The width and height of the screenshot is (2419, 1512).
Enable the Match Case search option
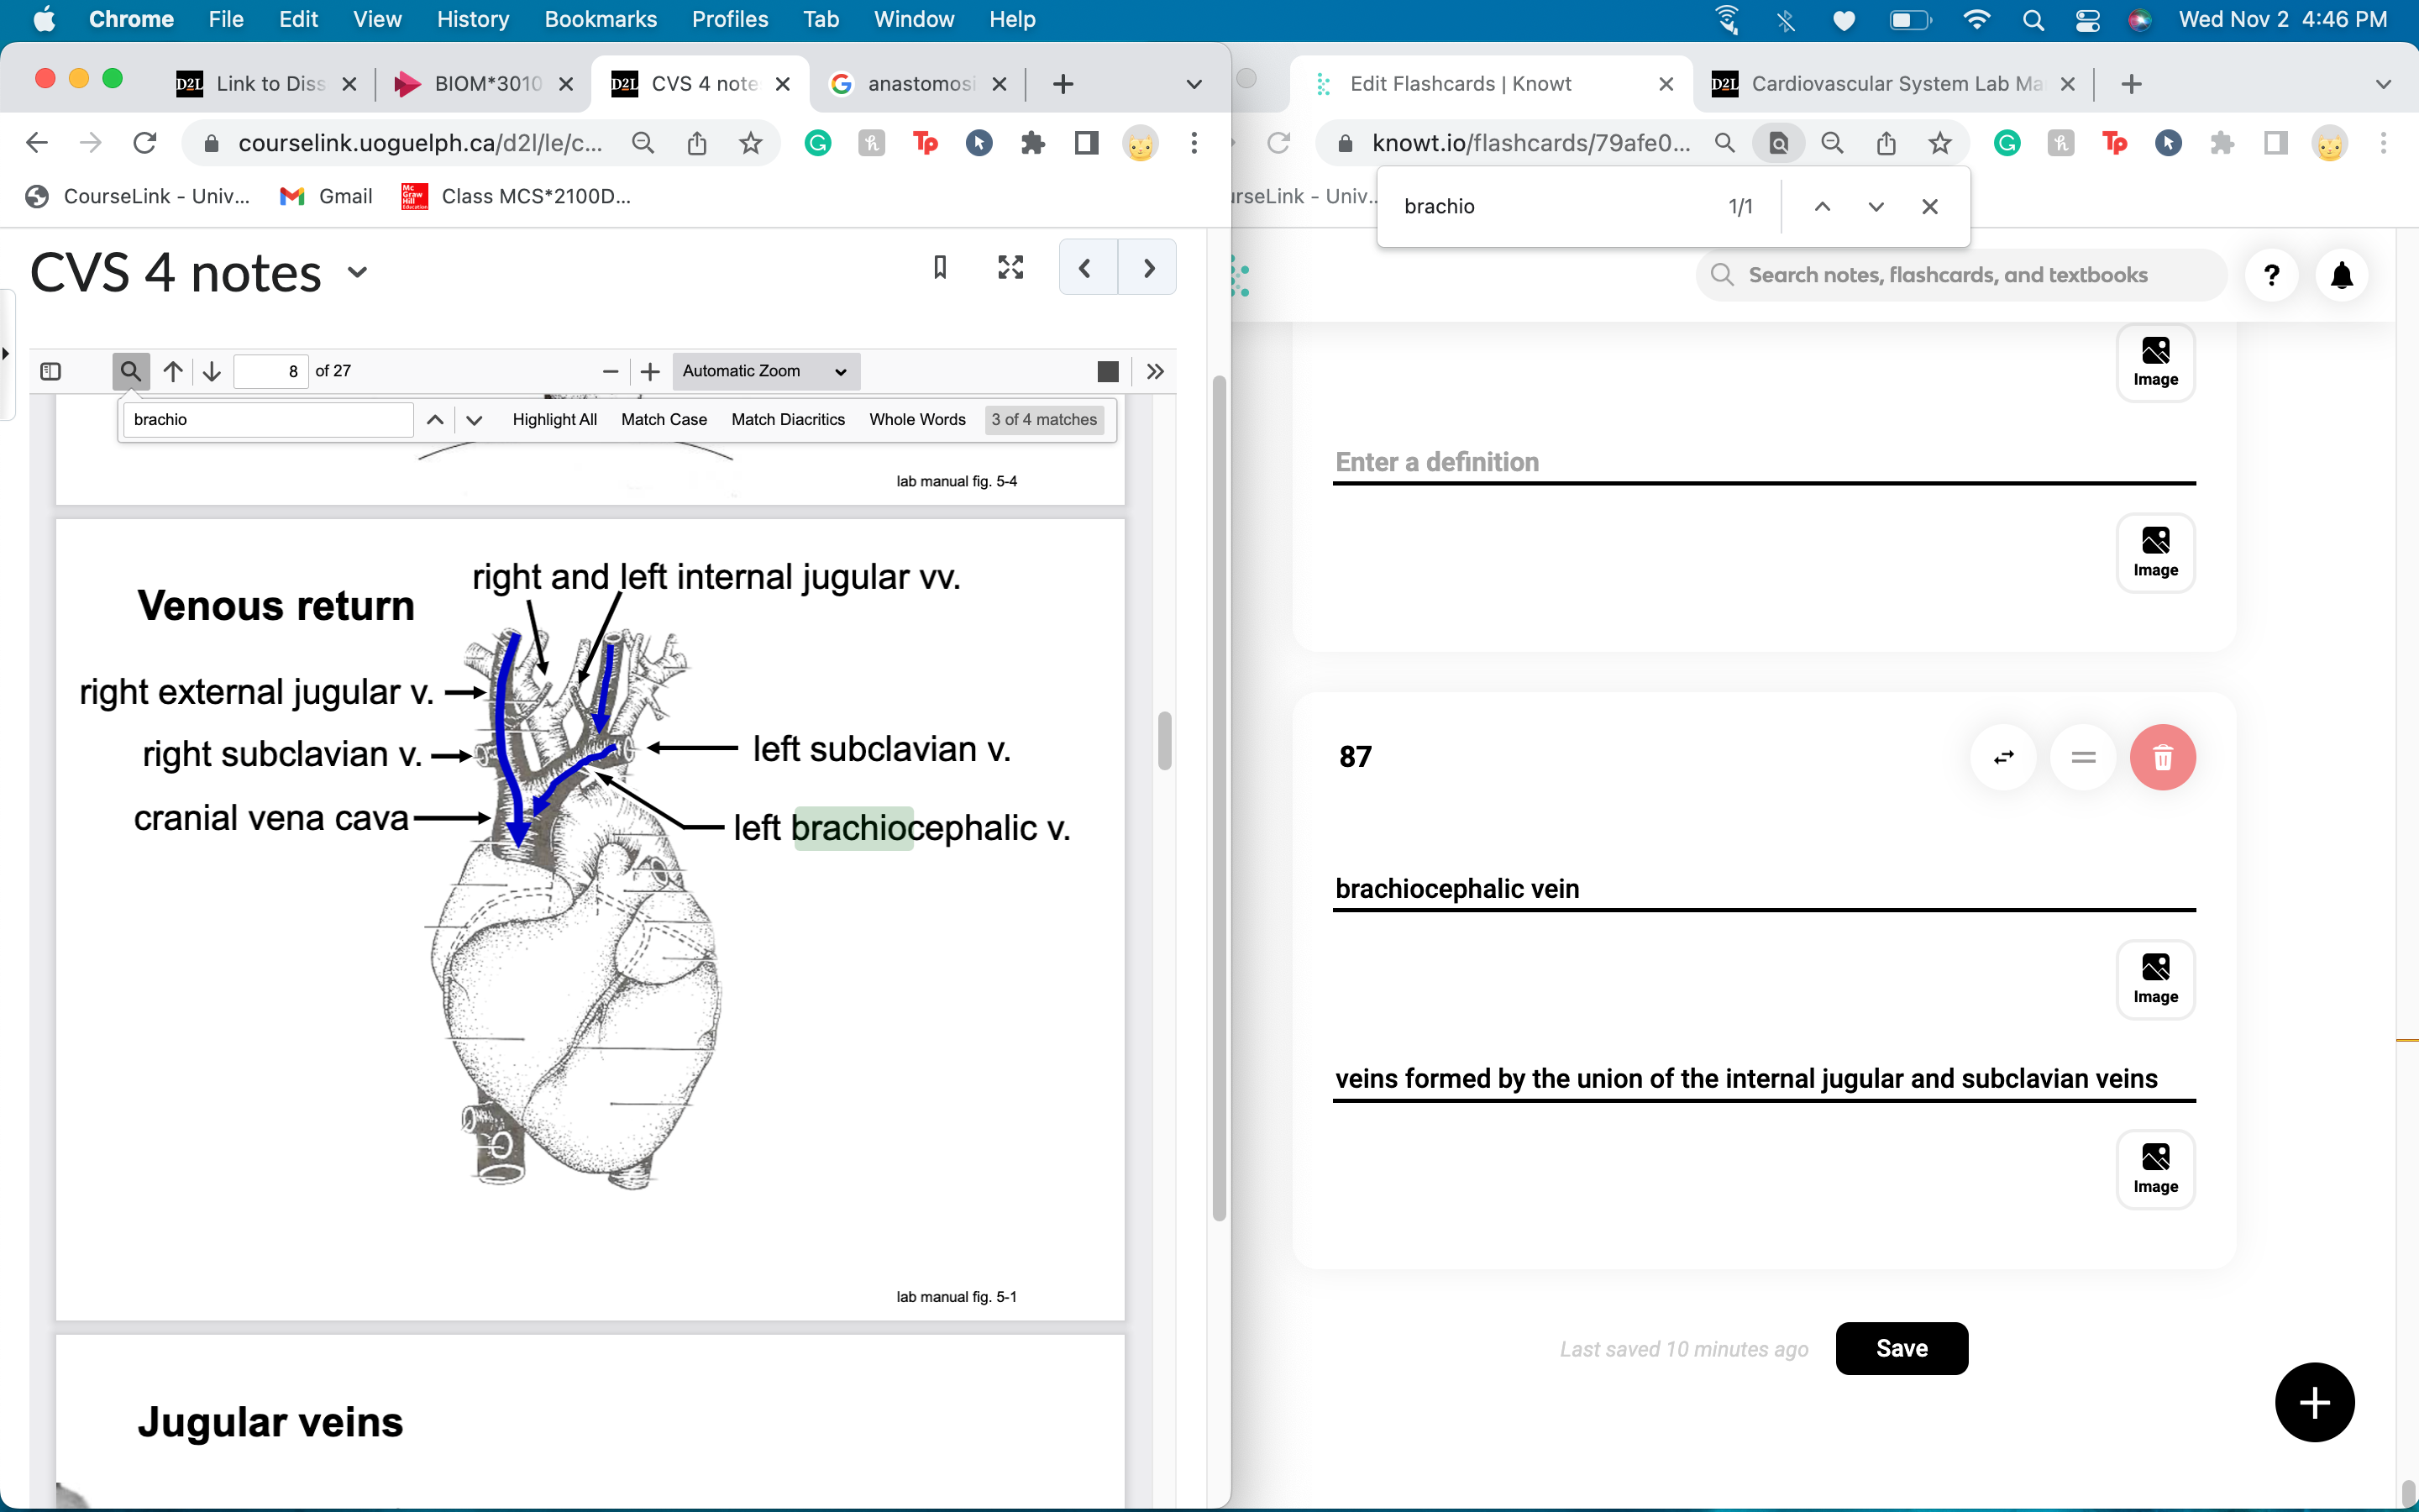pos(664,419)
